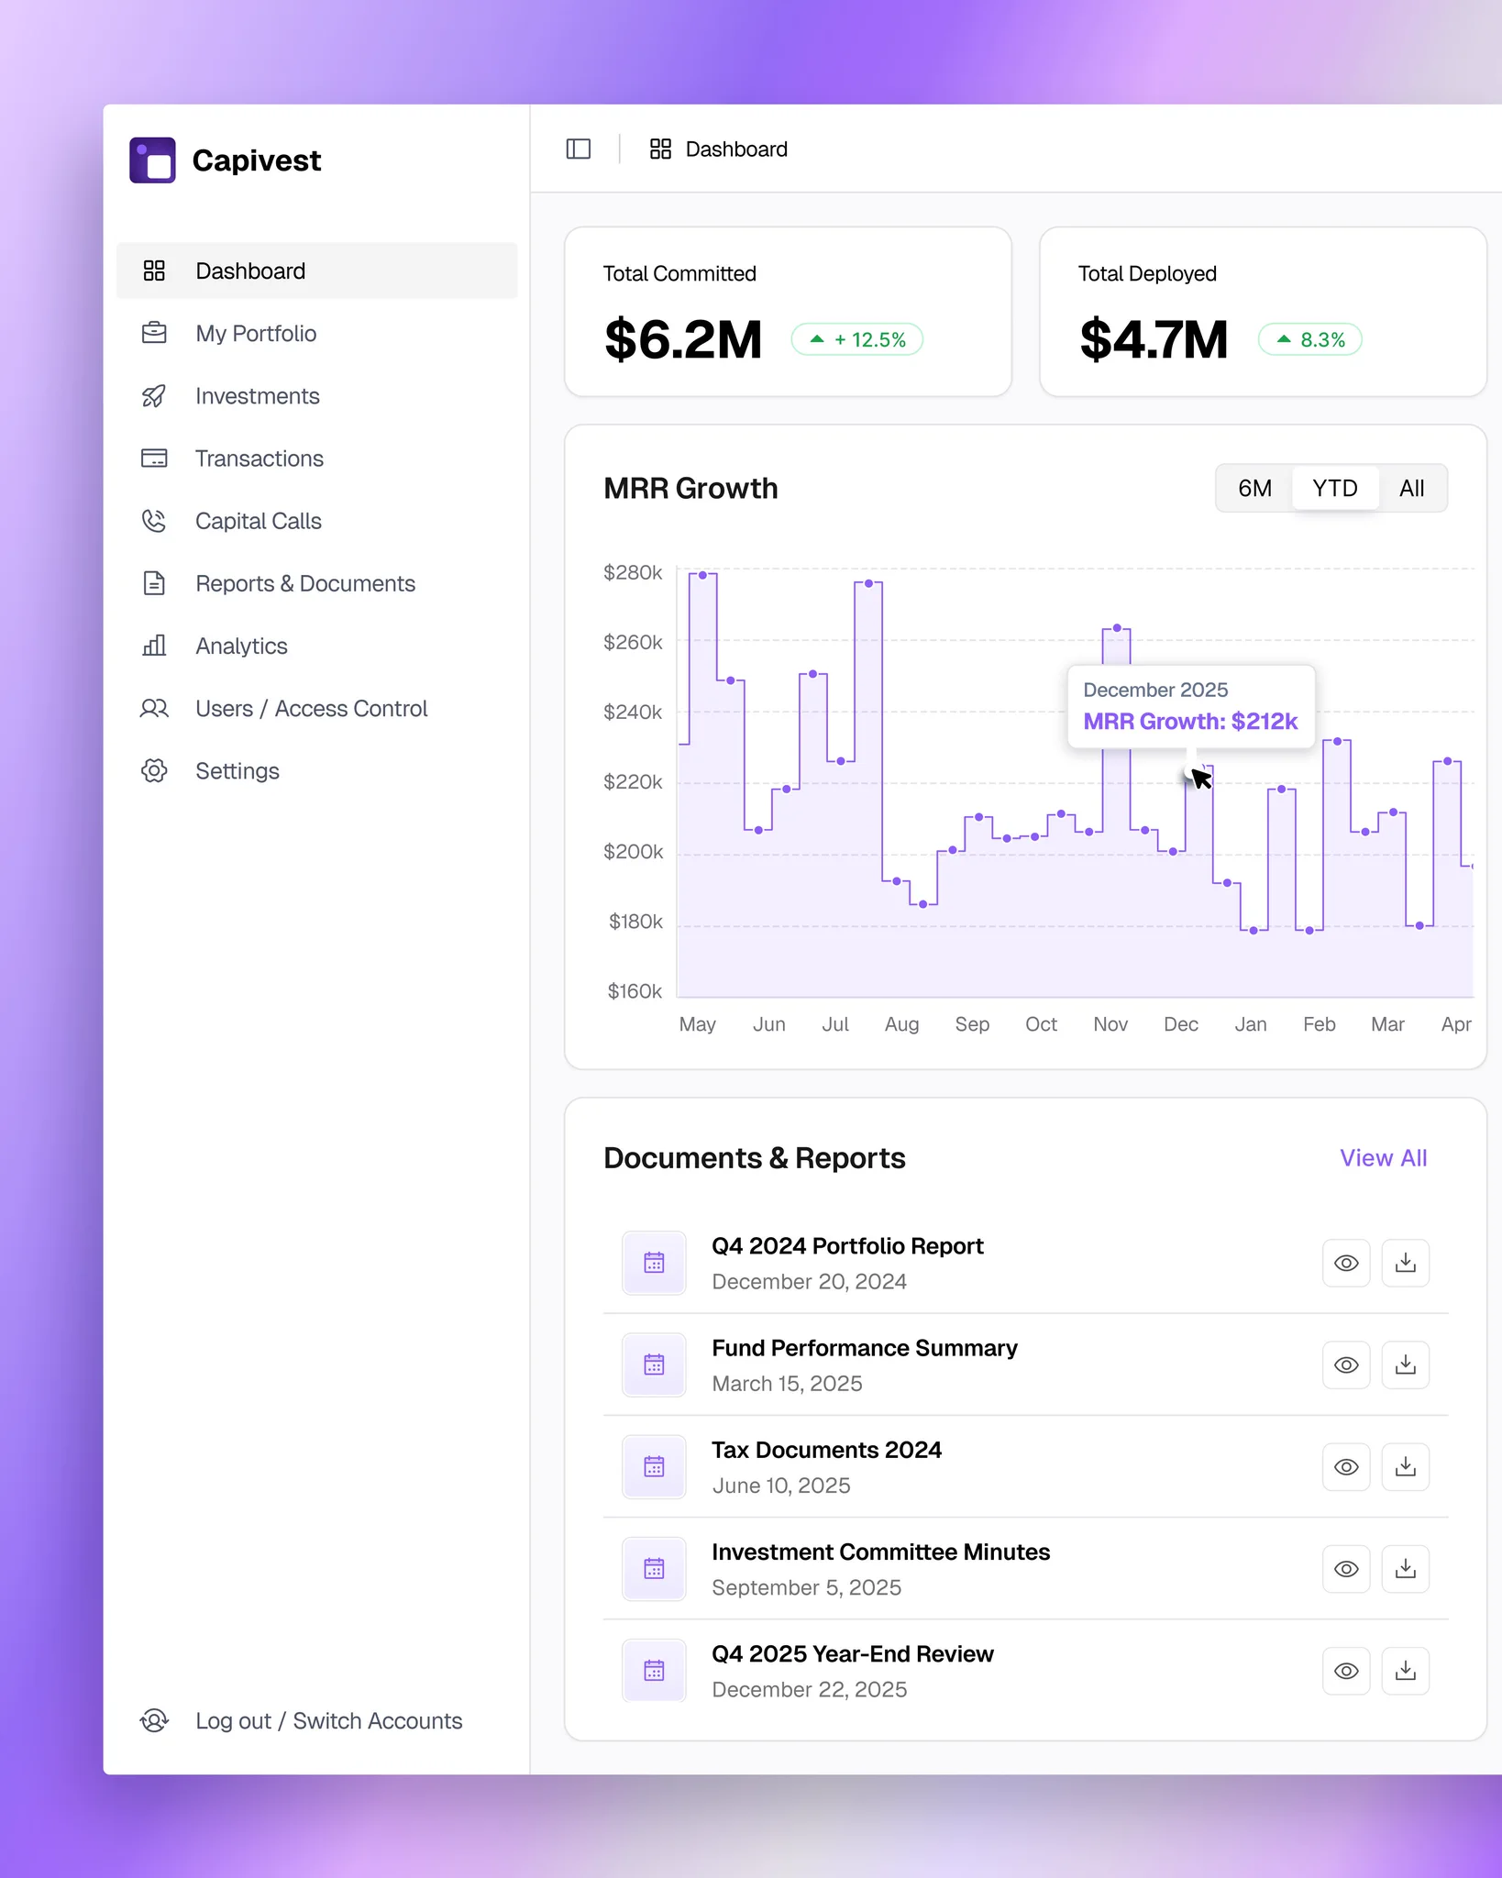Open Capital Calls phone icon

(154, 521)
